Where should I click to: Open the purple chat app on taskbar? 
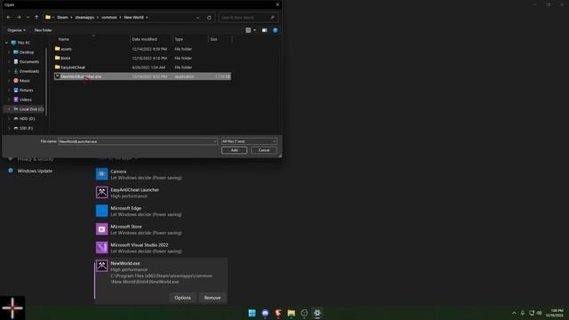(265, 313)
